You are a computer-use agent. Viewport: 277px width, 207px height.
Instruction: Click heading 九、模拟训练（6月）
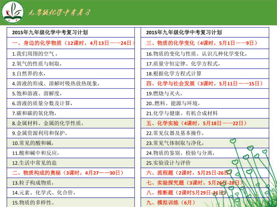[x=205, y=203]
